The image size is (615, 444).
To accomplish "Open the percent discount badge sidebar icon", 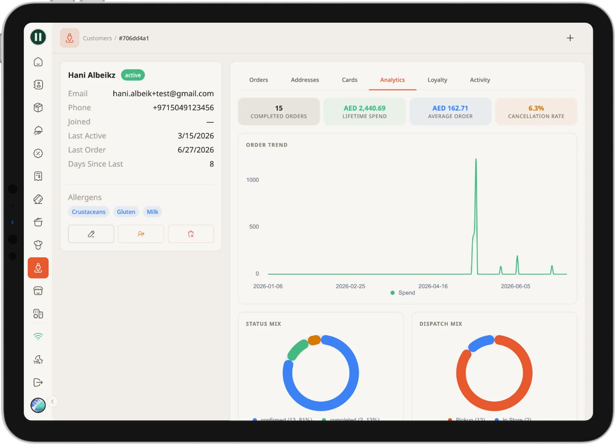I will point(38,153).
